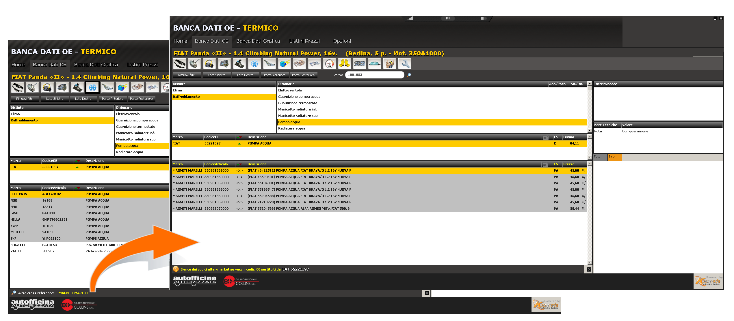Select BLUE PRINT ADL149102 row in left window
Screen dimensions: 734x321
click(x=89, y=194)
